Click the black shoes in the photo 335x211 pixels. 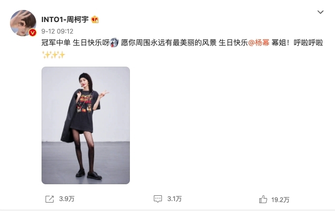(89, 174)
